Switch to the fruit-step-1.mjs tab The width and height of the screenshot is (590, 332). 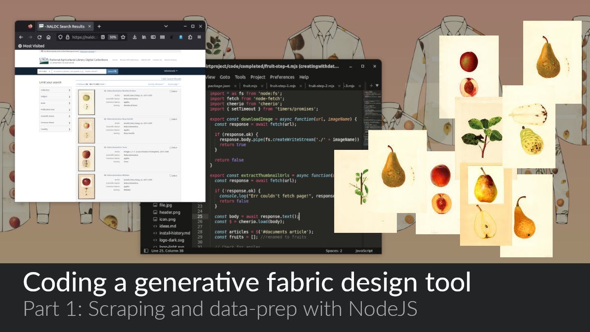click(x=283, y=86)
